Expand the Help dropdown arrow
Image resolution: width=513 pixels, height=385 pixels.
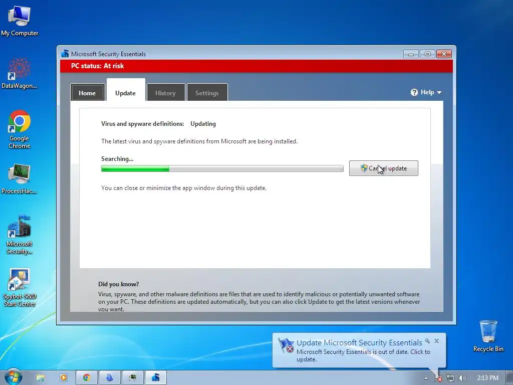click(439, 93)
